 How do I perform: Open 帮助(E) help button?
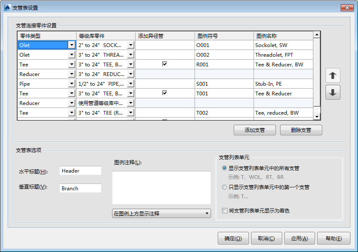pos(334,238)
